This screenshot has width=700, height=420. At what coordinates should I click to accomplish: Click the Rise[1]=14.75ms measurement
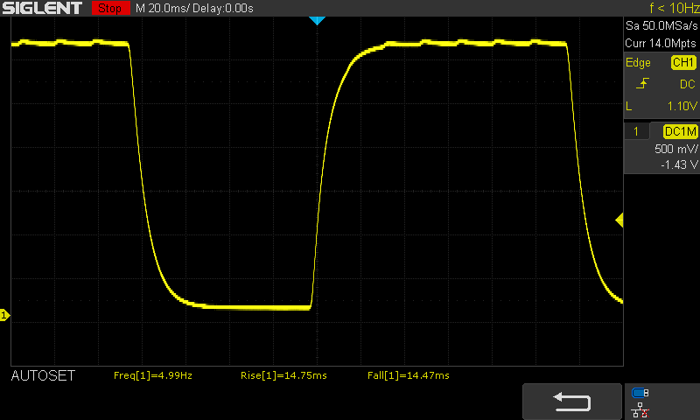(283, 376)
